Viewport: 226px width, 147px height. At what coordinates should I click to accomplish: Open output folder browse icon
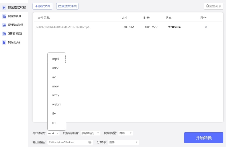tap(90, 142)
